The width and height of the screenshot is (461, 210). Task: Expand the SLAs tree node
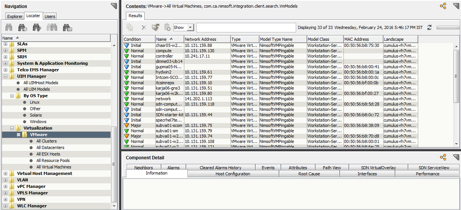coord(5,44)
